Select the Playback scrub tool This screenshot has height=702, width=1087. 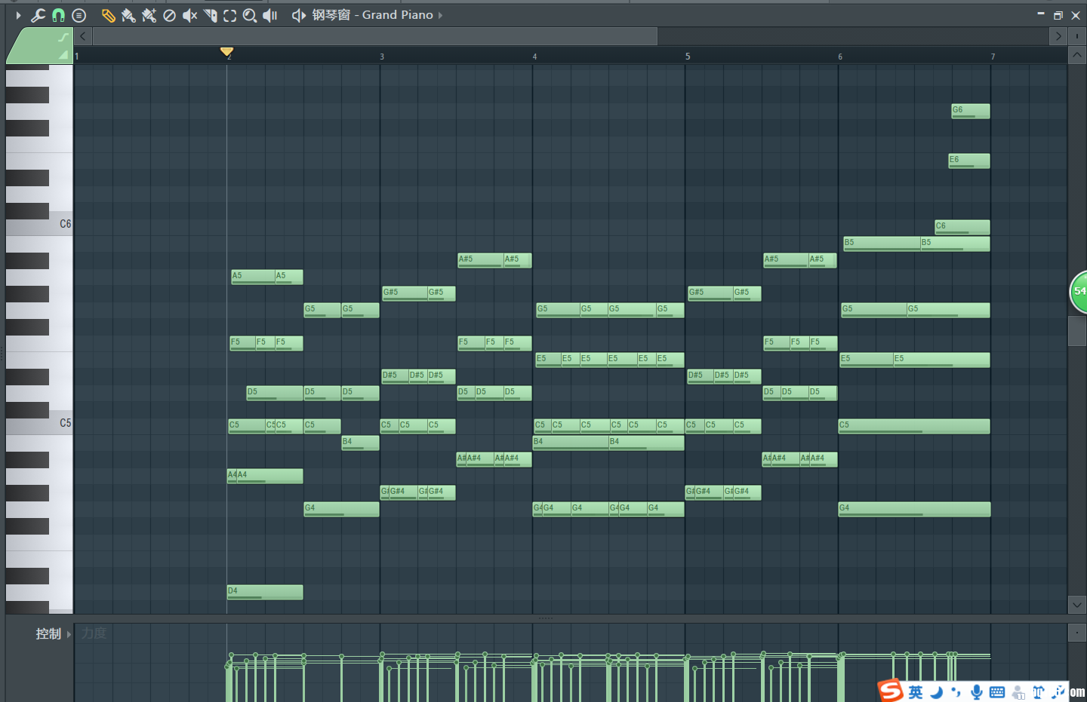point(270,15)
